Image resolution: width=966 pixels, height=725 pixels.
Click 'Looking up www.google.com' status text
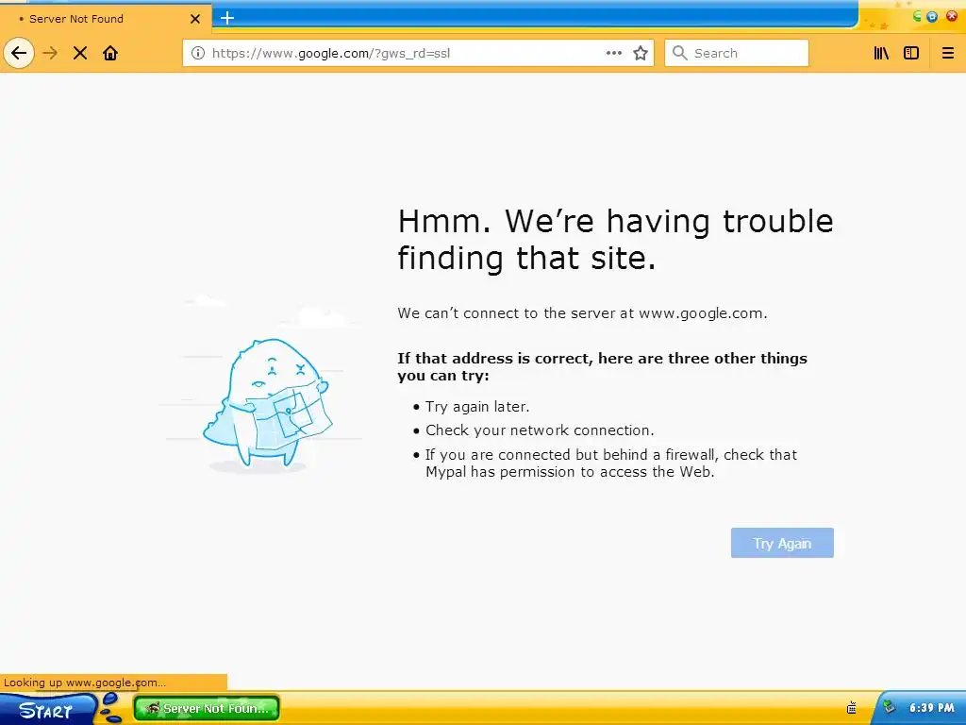pyautogui.click(x=84, y=683)
